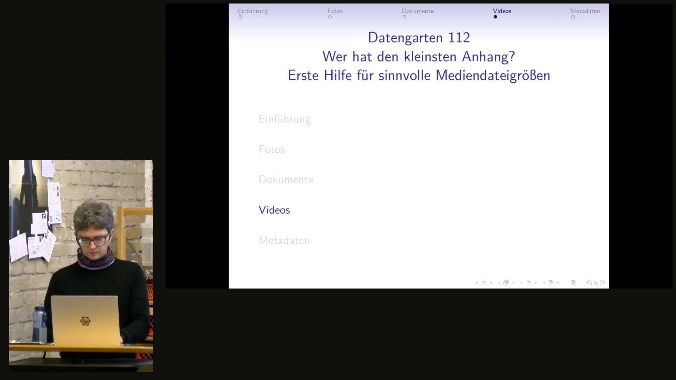676x380 pixels.
Task: Open the Fotos section in header
Action: (335, 11)
